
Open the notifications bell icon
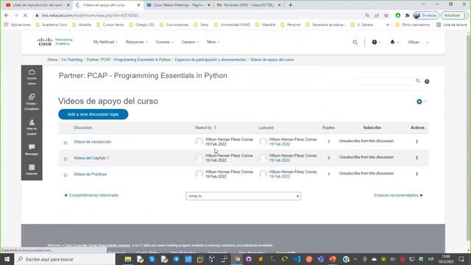coord(392,43)
